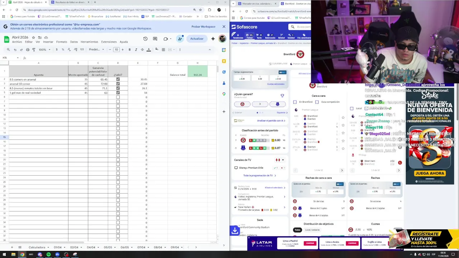Open the Gemini spark icon in Sheets
Screen dimensions: 459x258
click(x=213, y=39)
